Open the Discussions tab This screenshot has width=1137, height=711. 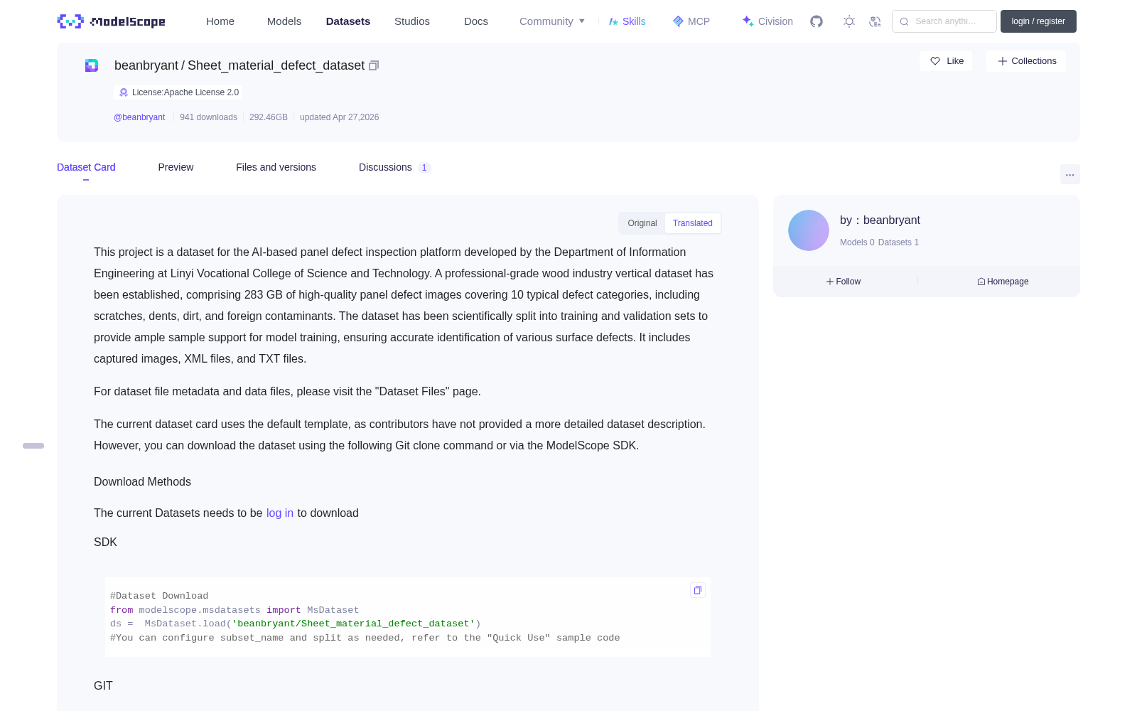pos(394,167)
